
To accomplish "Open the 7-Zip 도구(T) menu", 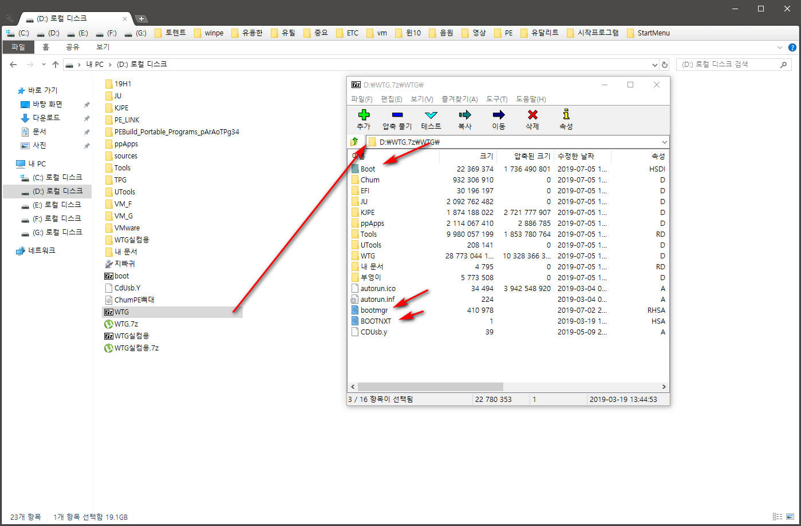I will point(497,99).
